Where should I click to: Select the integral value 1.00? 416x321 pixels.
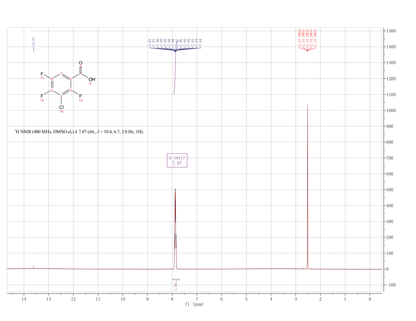176,286
